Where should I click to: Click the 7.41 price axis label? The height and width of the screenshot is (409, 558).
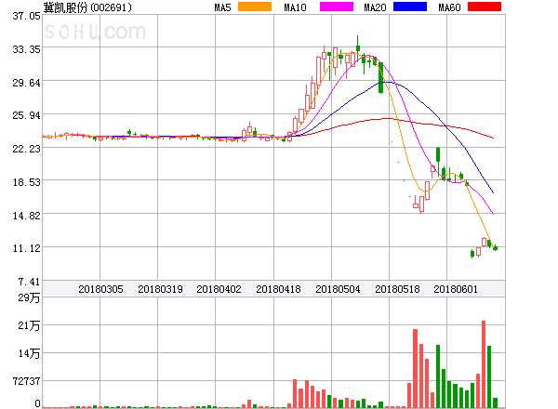[x=29, y=282]
